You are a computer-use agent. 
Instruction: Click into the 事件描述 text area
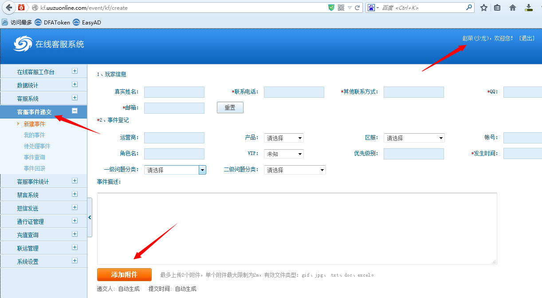tap(297, 229)
